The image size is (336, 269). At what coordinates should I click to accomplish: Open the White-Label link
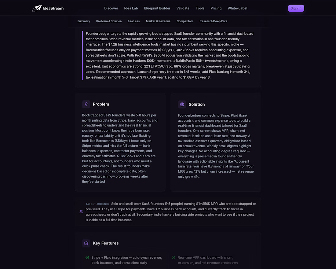point(237,8)
